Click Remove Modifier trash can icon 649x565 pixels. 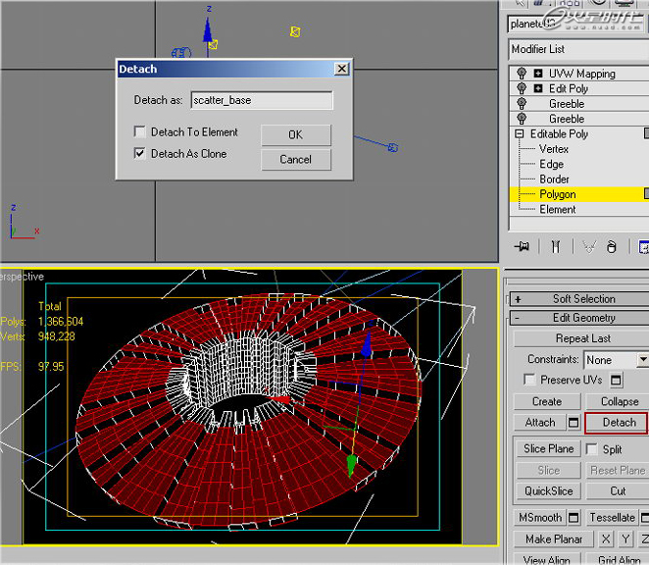tap(612, 247)
